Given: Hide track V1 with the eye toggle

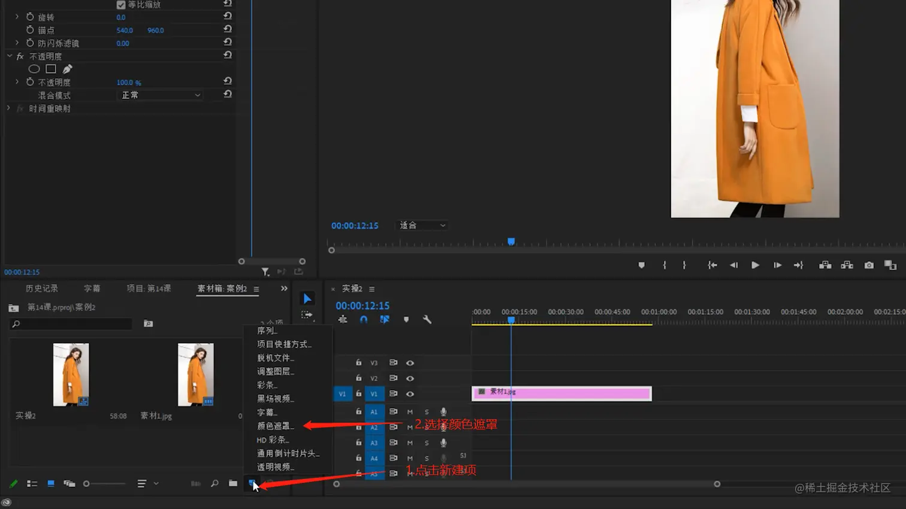Looking at the screenshot, I should tap(410, 394).
